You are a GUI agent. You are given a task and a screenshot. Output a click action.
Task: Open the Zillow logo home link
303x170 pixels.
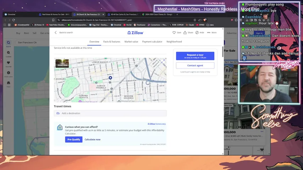135,33
